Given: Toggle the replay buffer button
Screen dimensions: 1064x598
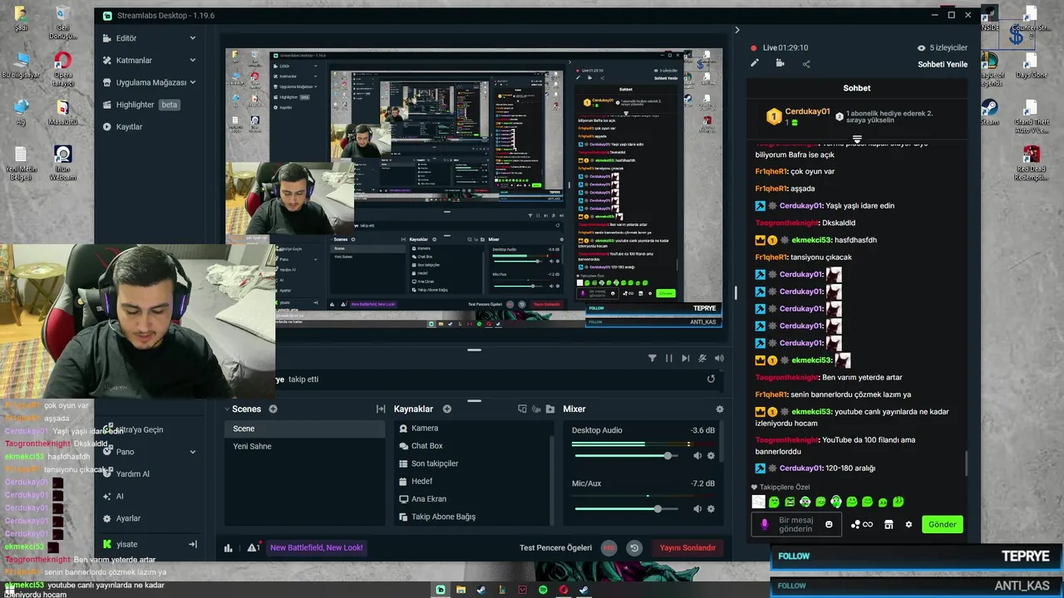Looking at the screenshot, I should [x=634, y=547].
